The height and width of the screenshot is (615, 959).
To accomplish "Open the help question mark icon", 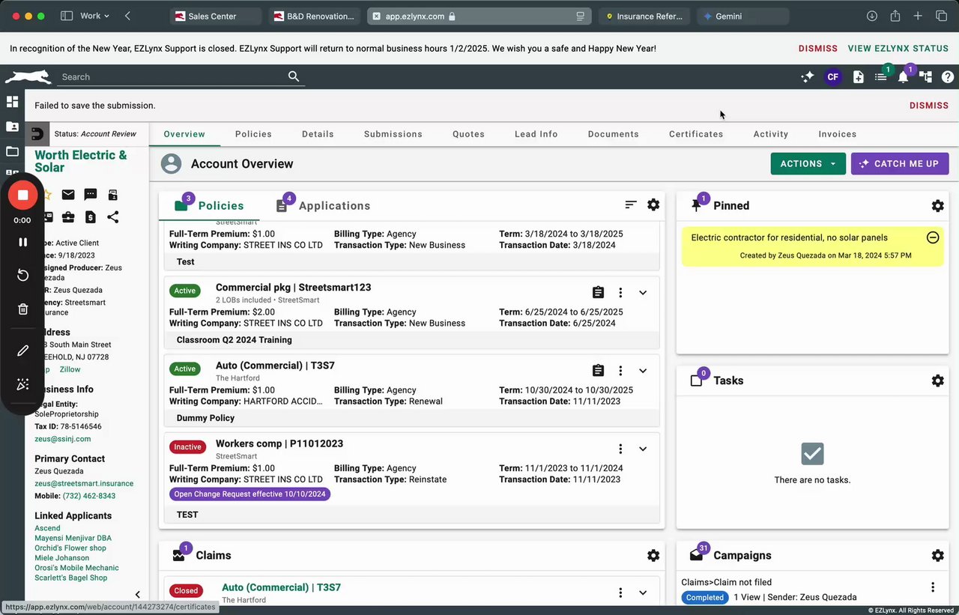I will 948,76.
